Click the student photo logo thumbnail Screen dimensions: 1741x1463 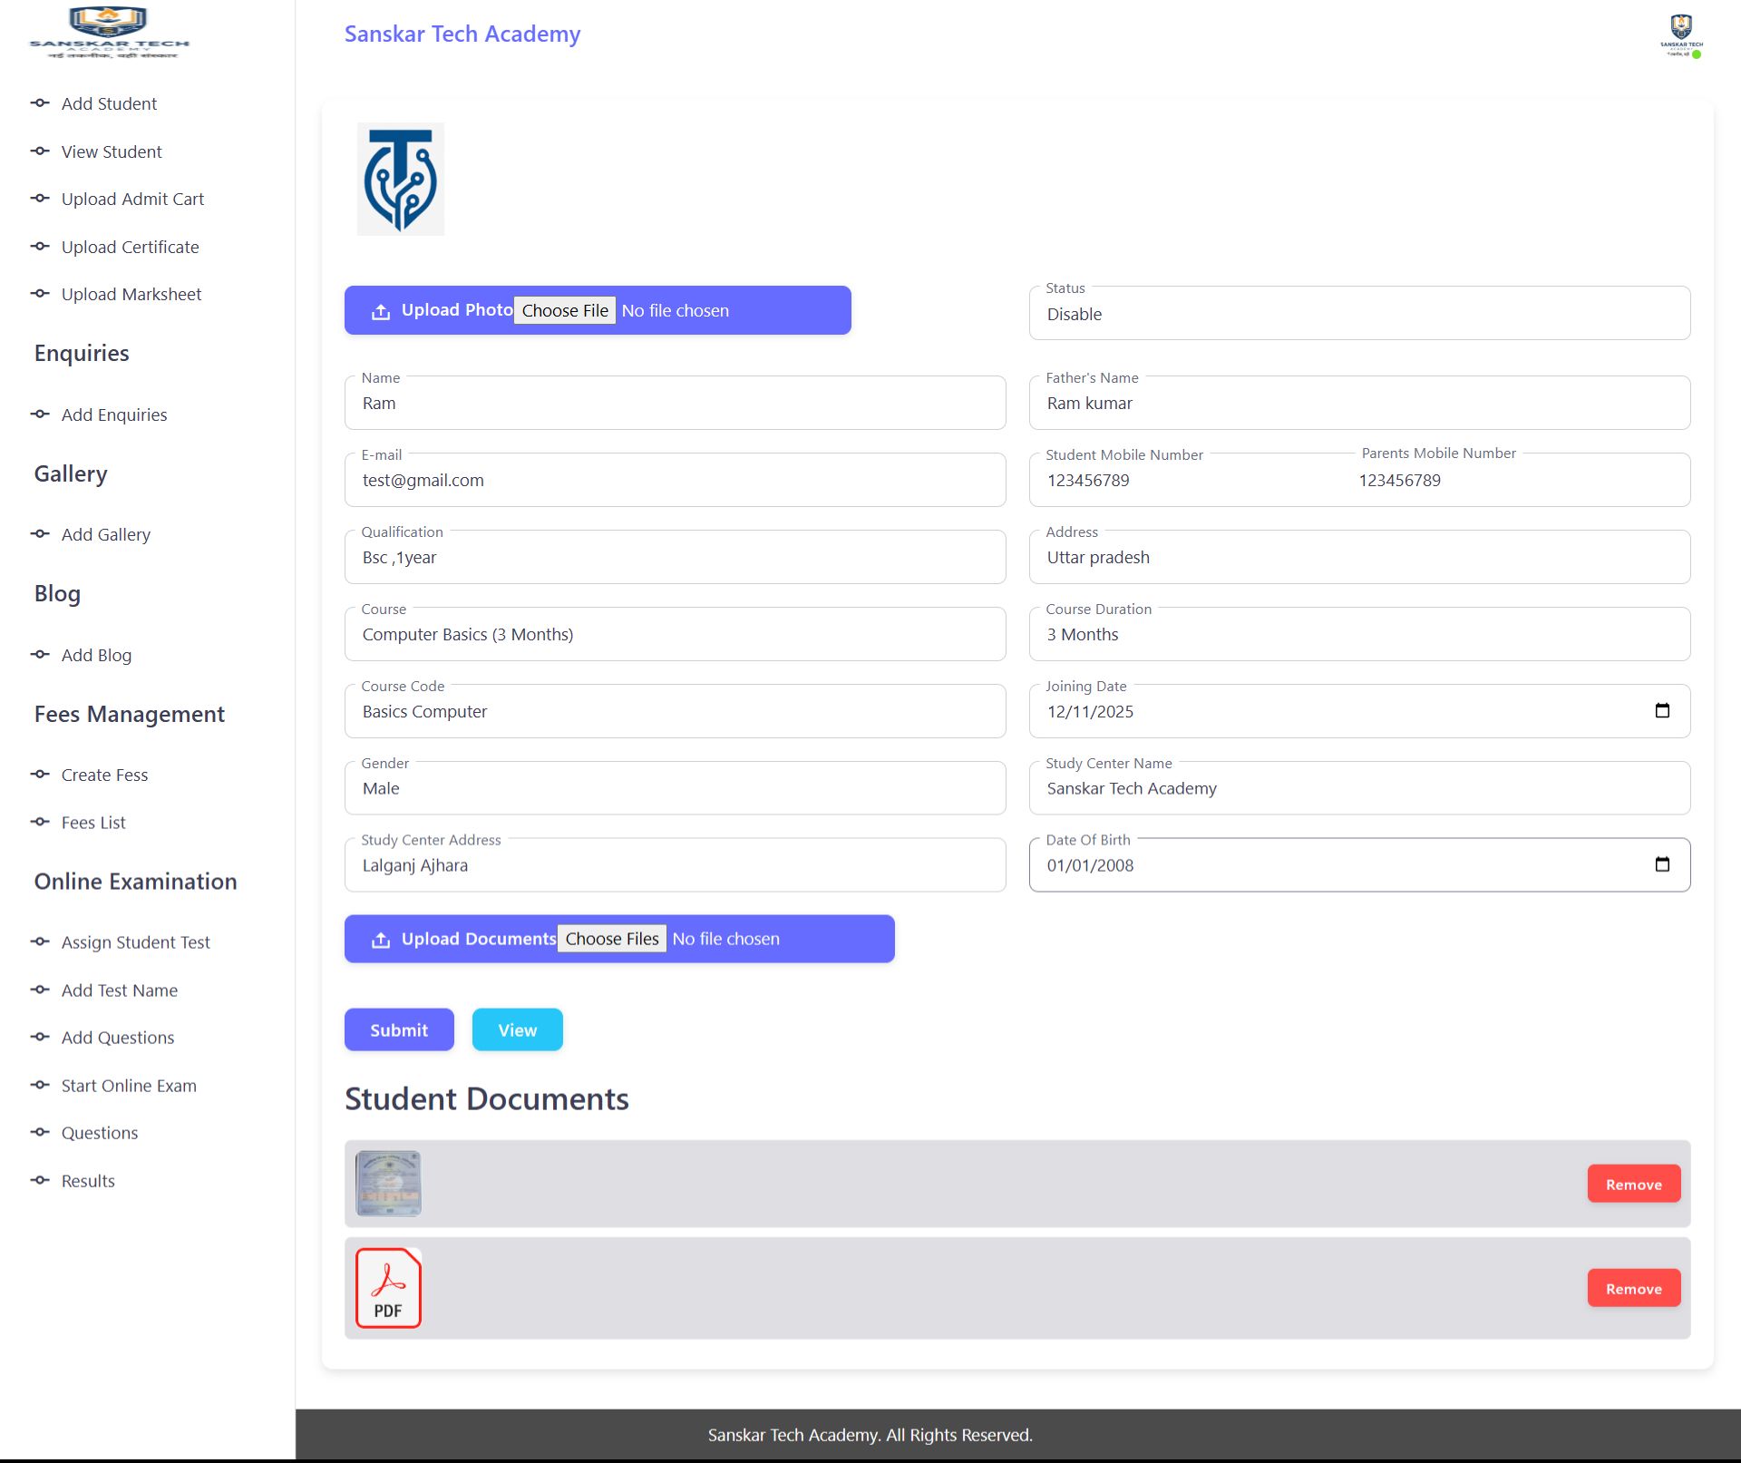tap(400, 180)
